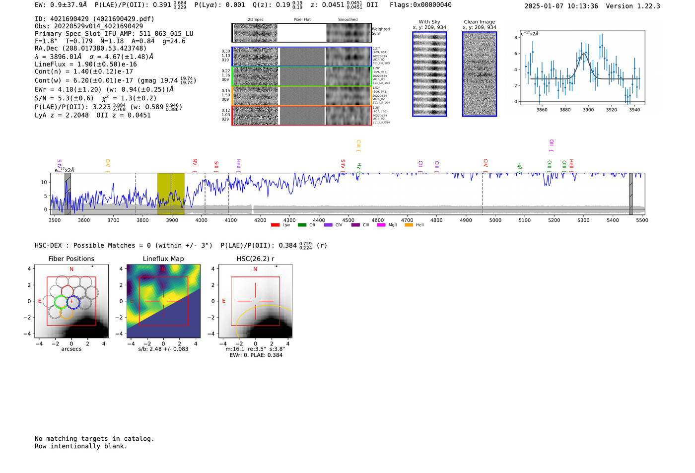Screen dimensions: 695x473
Task: Click the magenta MgII legend swatch
Action: tap(381, 225)
